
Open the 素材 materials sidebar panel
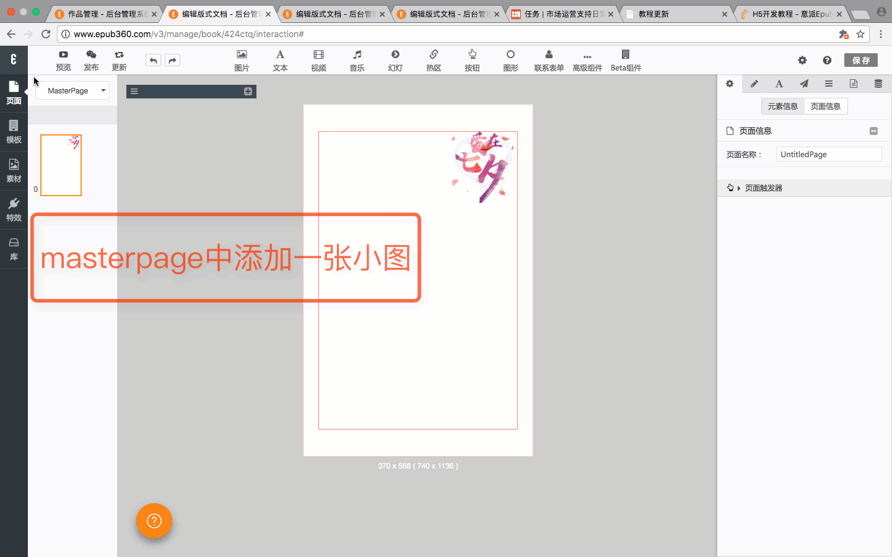tap(14, 170)
